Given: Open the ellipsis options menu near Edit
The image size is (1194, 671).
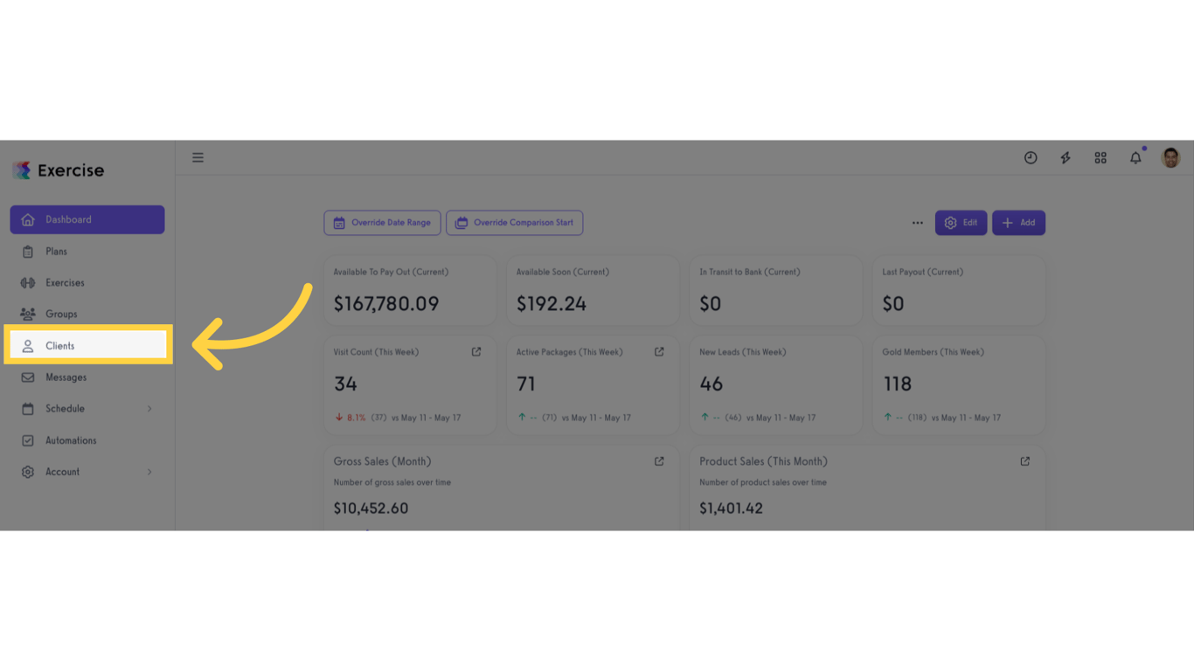Looking at the screenshot, I should click(917, 222).
